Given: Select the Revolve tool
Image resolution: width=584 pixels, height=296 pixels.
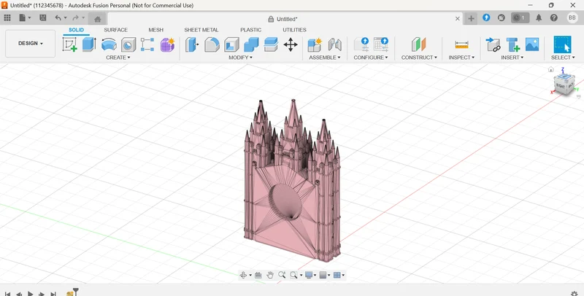Looking at the screenshot, I should click(109, 44).
